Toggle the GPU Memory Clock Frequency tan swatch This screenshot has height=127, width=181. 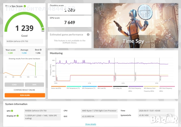click(151, 86)
